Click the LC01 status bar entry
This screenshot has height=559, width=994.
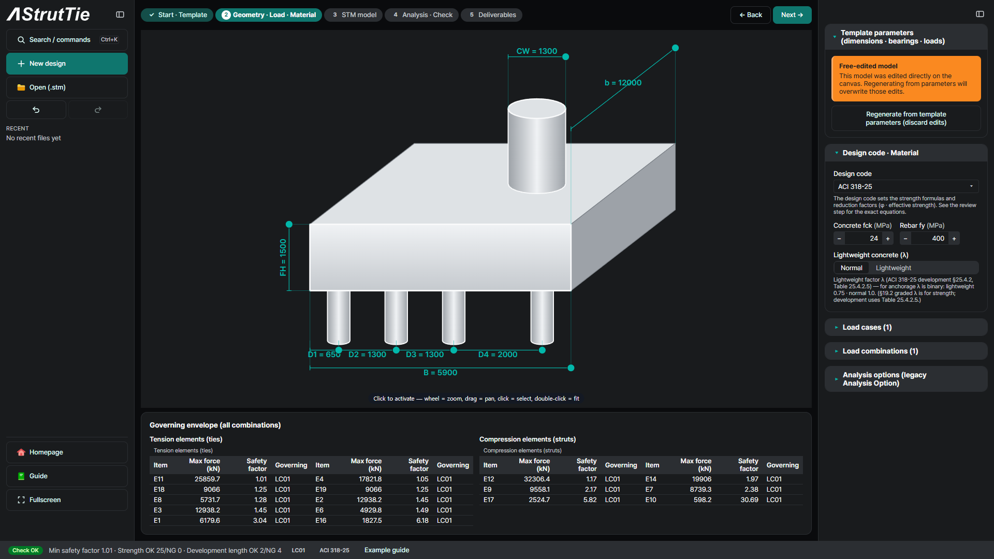pyautogui.click(x=299, y=550)
